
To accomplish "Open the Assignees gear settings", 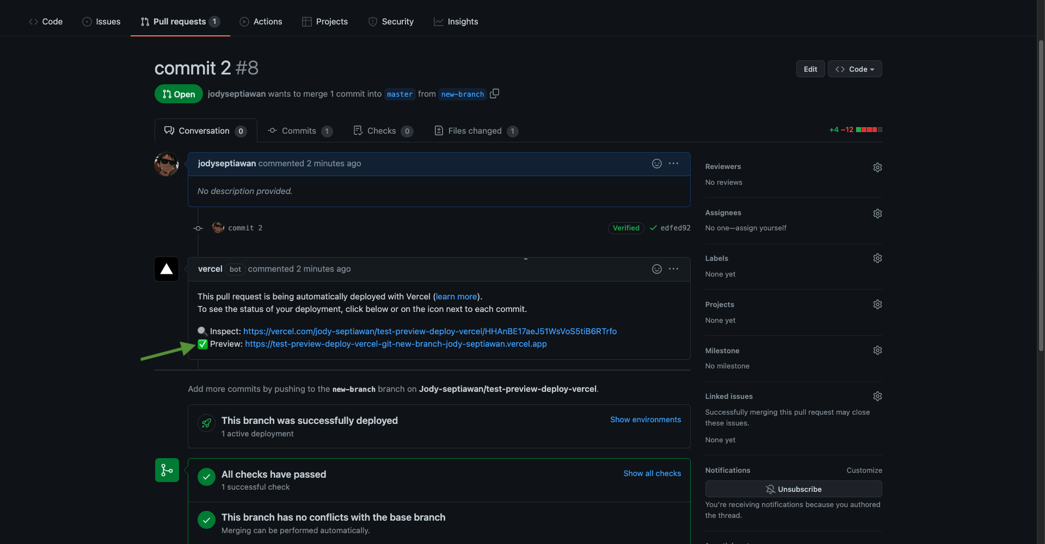I will 877,214.
